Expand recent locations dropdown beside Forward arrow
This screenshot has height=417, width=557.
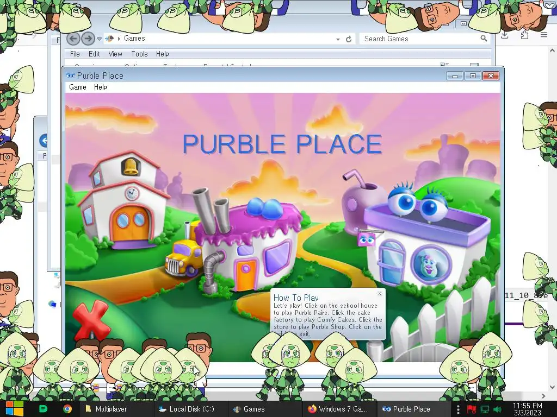(100, 39)
